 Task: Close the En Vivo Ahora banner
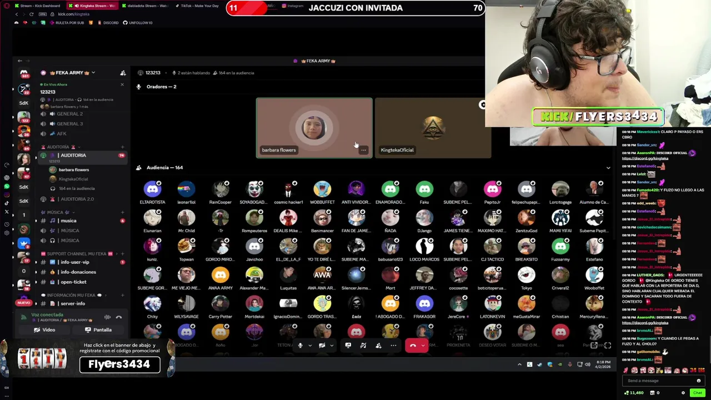122,84
